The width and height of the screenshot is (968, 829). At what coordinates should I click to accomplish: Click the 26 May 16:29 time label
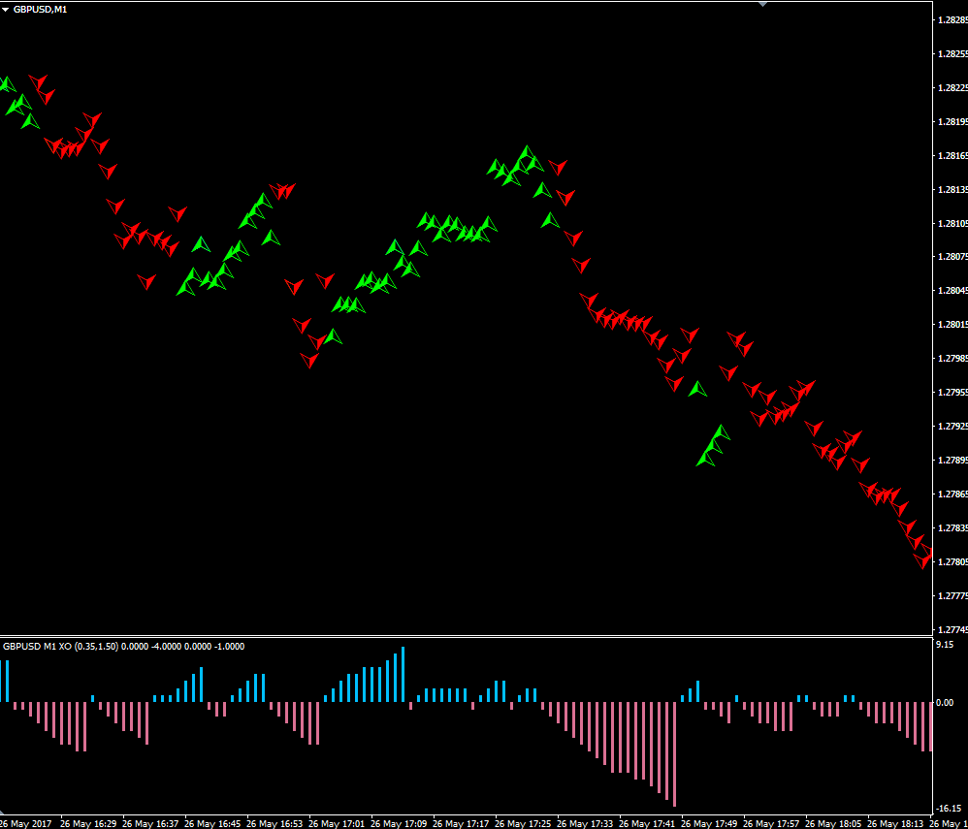(x=89, y=824)
